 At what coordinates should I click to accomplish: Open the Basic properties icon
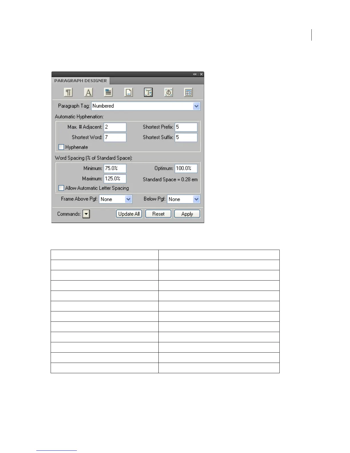pyautogui.click(x=68, y=92)
